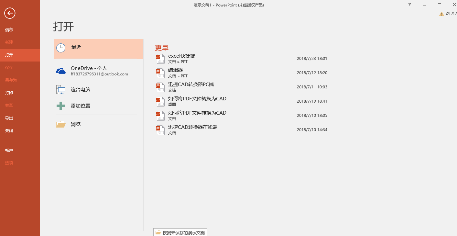Click the green plus icon for 添加位置
This screenshot has width=457, height=236.
coord(61,106)
